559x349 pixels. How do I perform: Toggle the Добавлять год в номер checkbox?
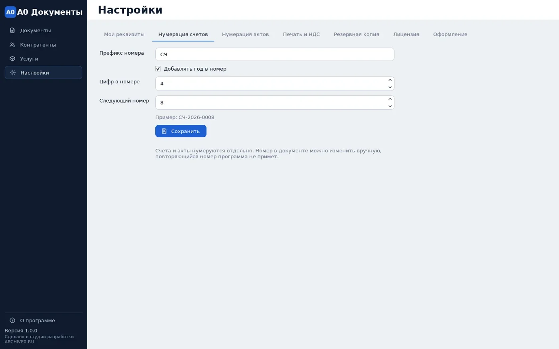pyautogui.click(x=158, y=69)
